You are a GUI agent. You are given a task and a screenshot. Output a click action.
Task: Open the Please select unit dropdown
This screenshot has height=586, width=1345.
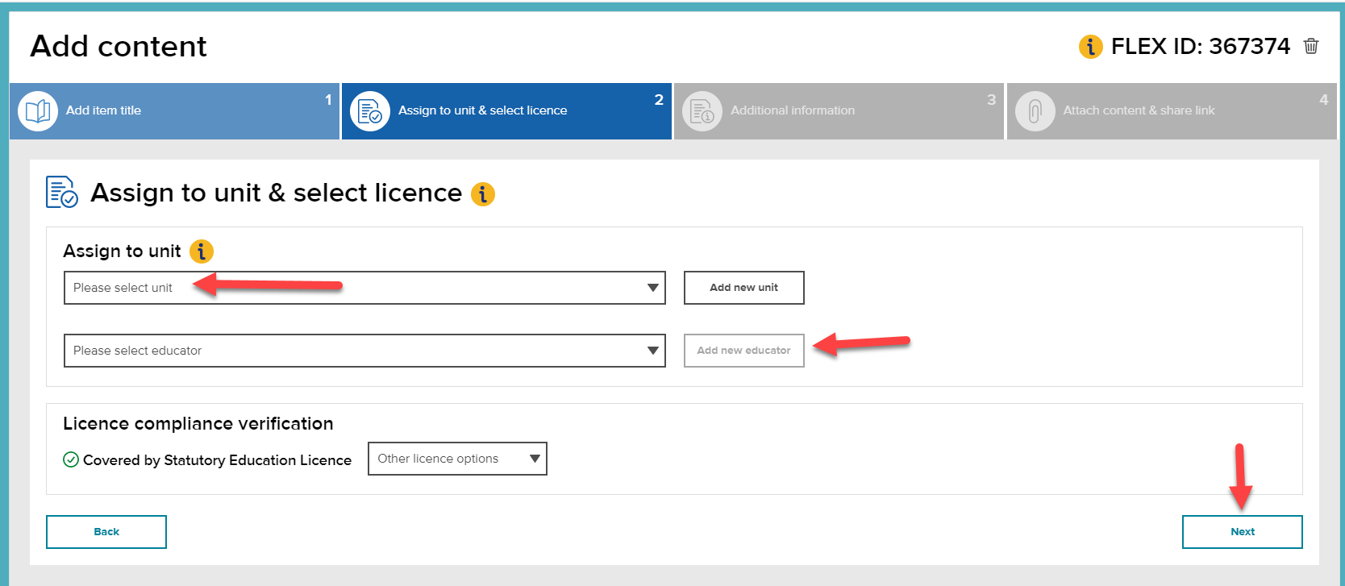(x=364, y=288)
